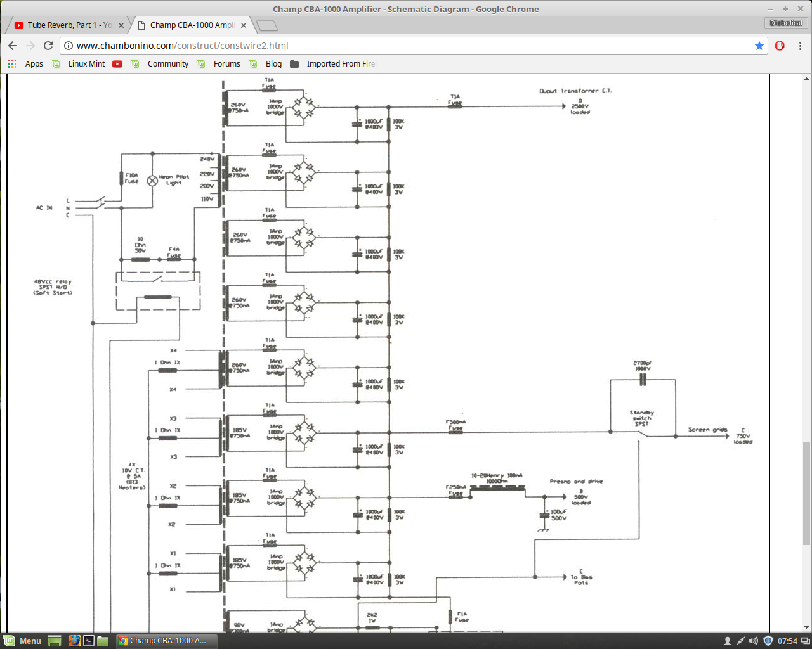The image size is (812, 649).
Task: Click the '4X 10V C.T.' heaters label
Action: click(133, 476)
